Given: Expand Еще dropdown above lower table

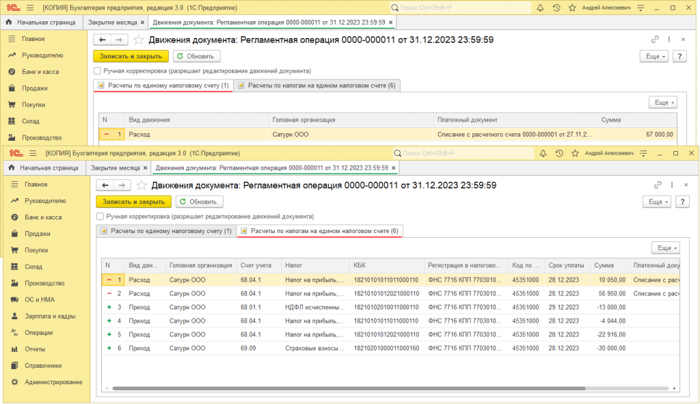Looking at the screenshot, I should 666,247.
